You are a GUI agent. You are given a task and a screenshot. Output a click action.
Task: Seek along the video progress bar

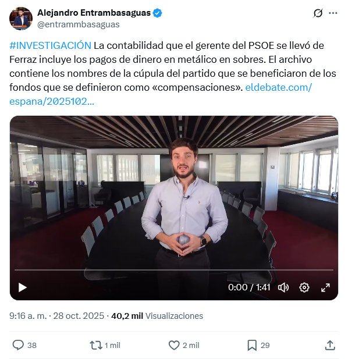pos(174,270)
